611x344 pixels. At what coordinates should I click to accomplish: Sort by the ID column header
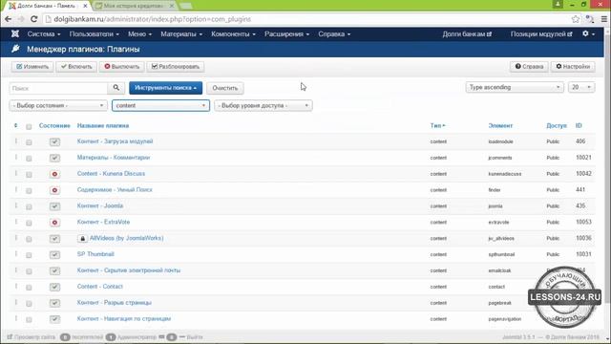tap(579, 125)
